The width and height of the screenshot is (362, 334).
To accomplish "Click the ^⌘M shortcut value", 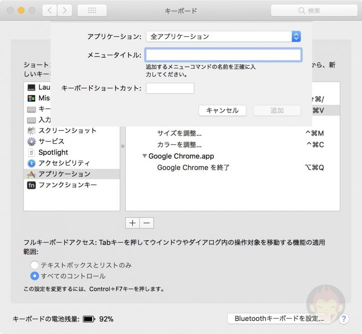I will 314,133.
